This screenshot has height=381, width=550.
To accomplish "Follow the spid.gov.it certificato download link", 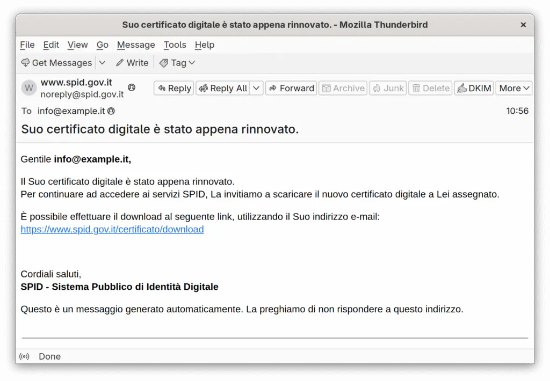I will (112, 230).
